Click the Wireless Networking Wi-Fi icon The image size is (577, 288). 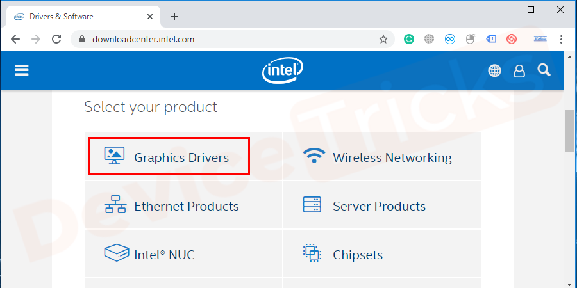[314, 156]
